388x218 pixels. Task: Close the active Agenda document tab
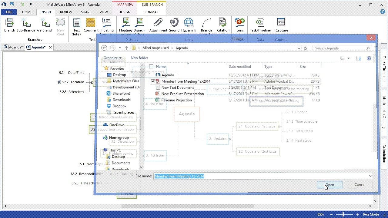click(x=50, y=47)
